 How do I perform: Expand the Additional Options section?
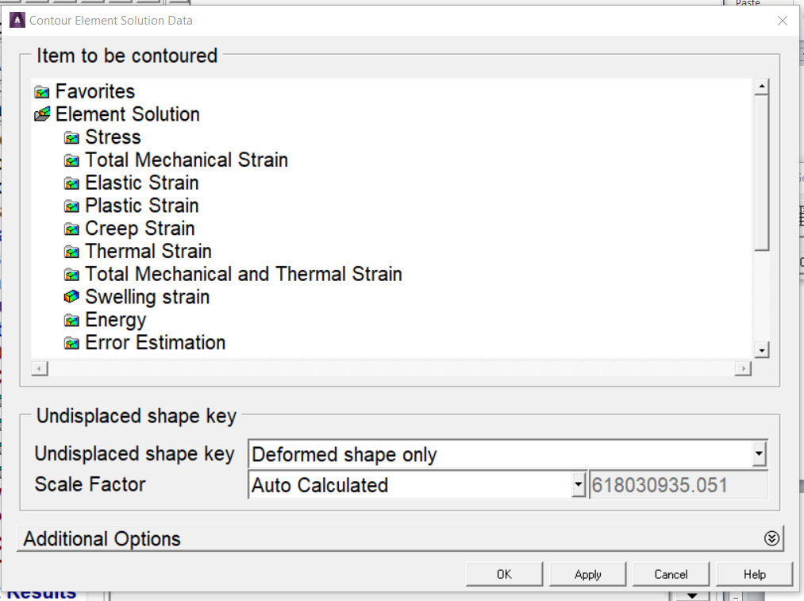pos(771,538)
